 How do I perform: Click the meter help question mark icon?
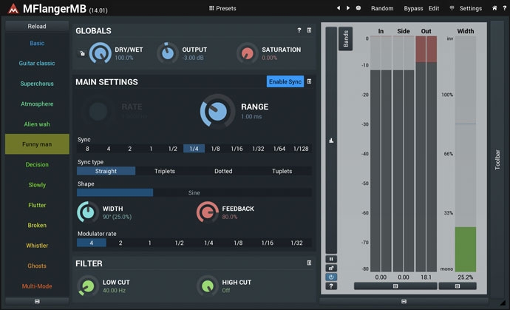(x=331, y=286)
